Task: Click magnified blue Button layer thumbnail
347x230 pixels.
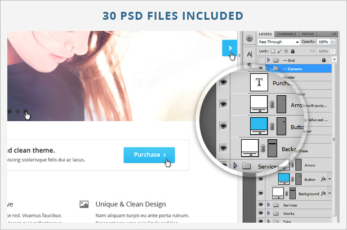Action: [259, 126]
